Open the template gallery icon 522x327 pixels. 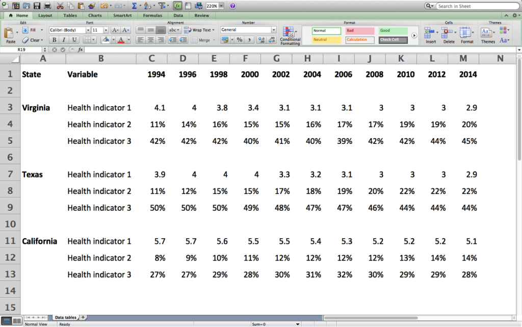click(x=16, y=5)
